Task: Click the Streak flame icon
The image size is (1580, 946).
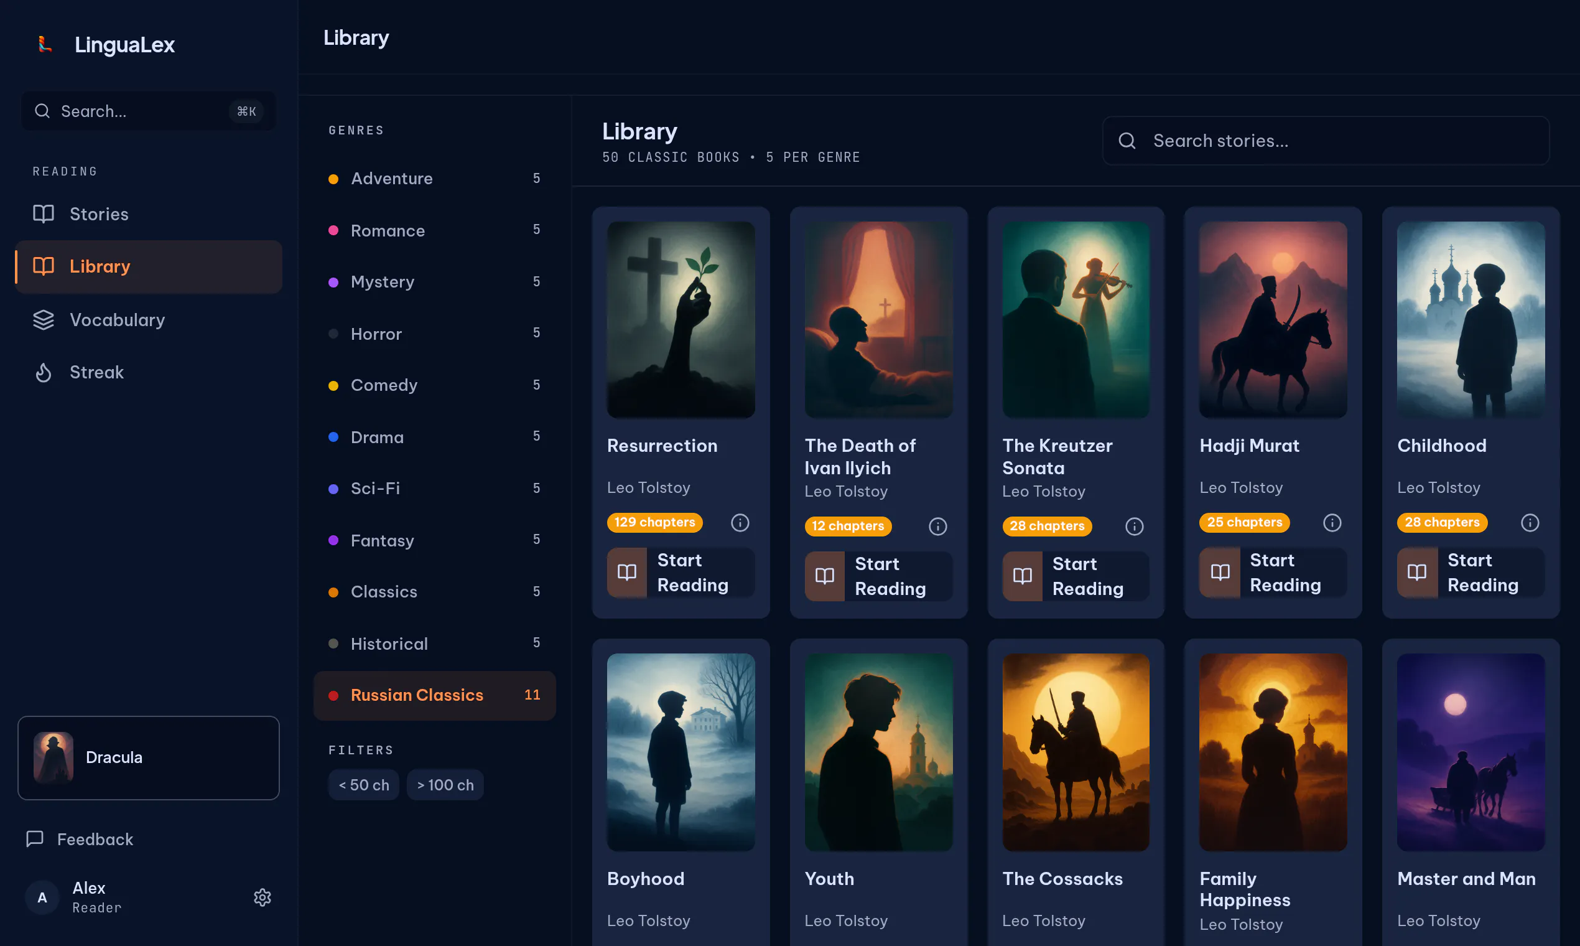Action: click(44, 372)
